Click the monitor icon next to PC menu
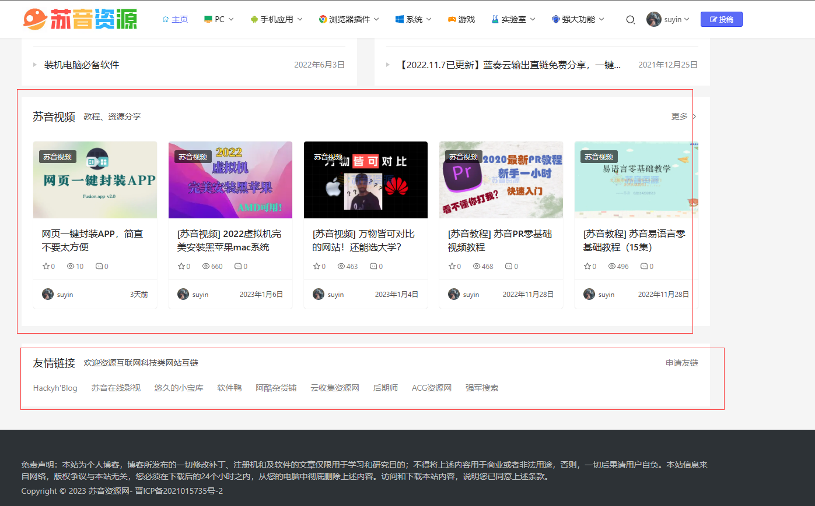This screenshot has height=506, width=815. (207, 19)
